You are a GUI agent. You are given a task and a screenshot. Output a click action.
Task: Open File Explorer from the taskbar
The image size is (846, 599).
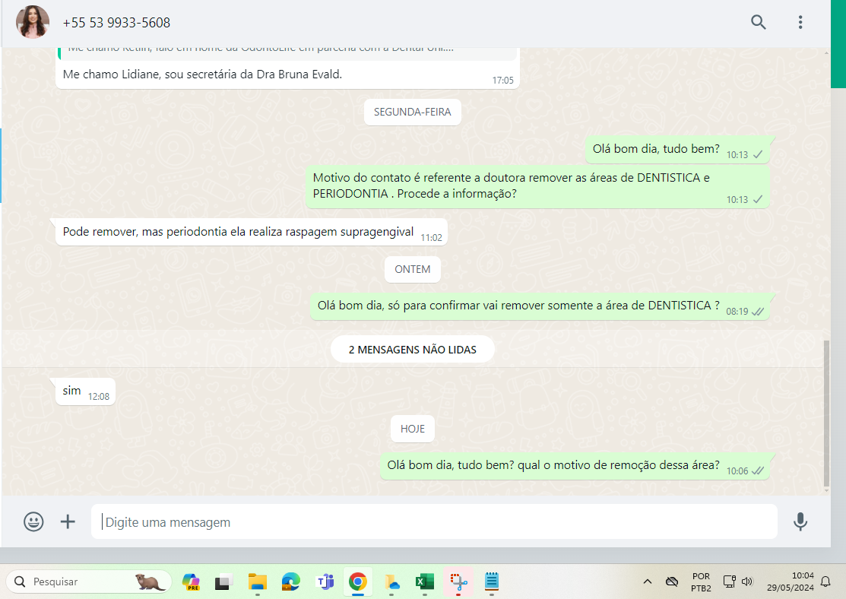click(x=258, y=582)
